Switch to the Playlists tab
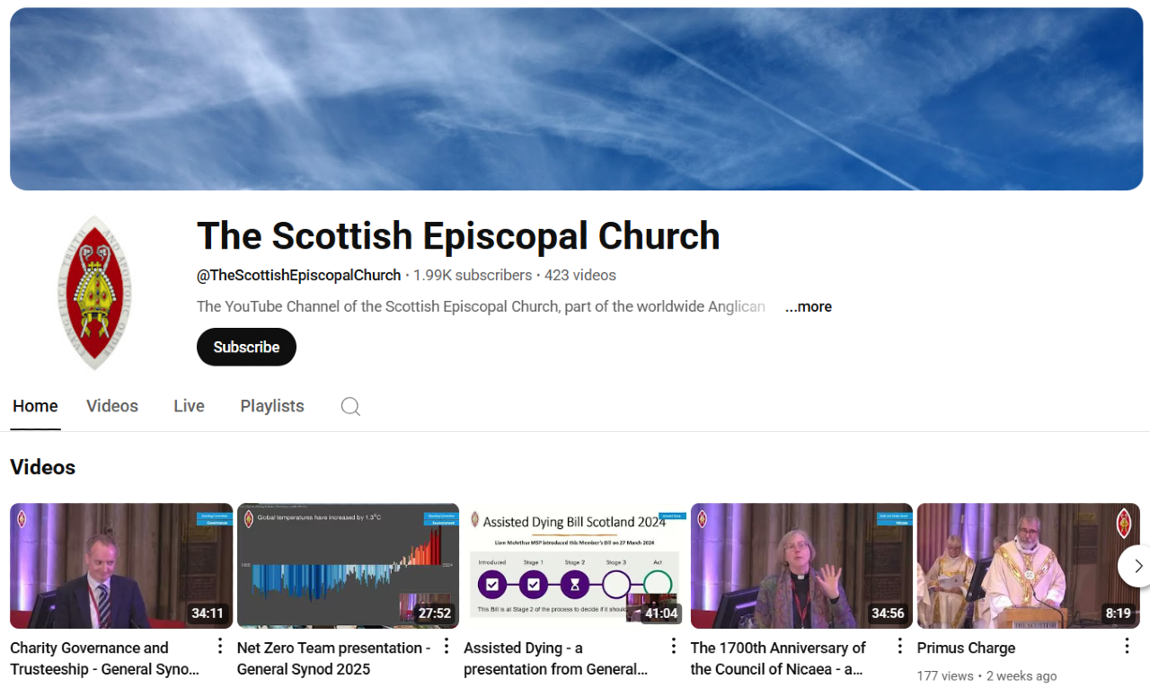1150x688 pixels. [x=272, y=406]
